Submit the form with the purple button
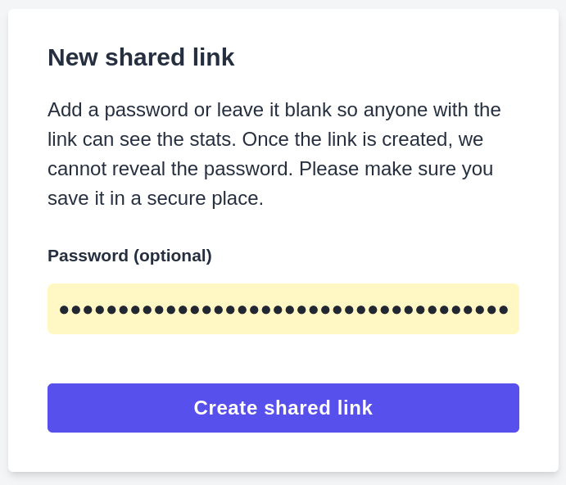The height and width of the screenshot is (485, 566). [283, 408]
